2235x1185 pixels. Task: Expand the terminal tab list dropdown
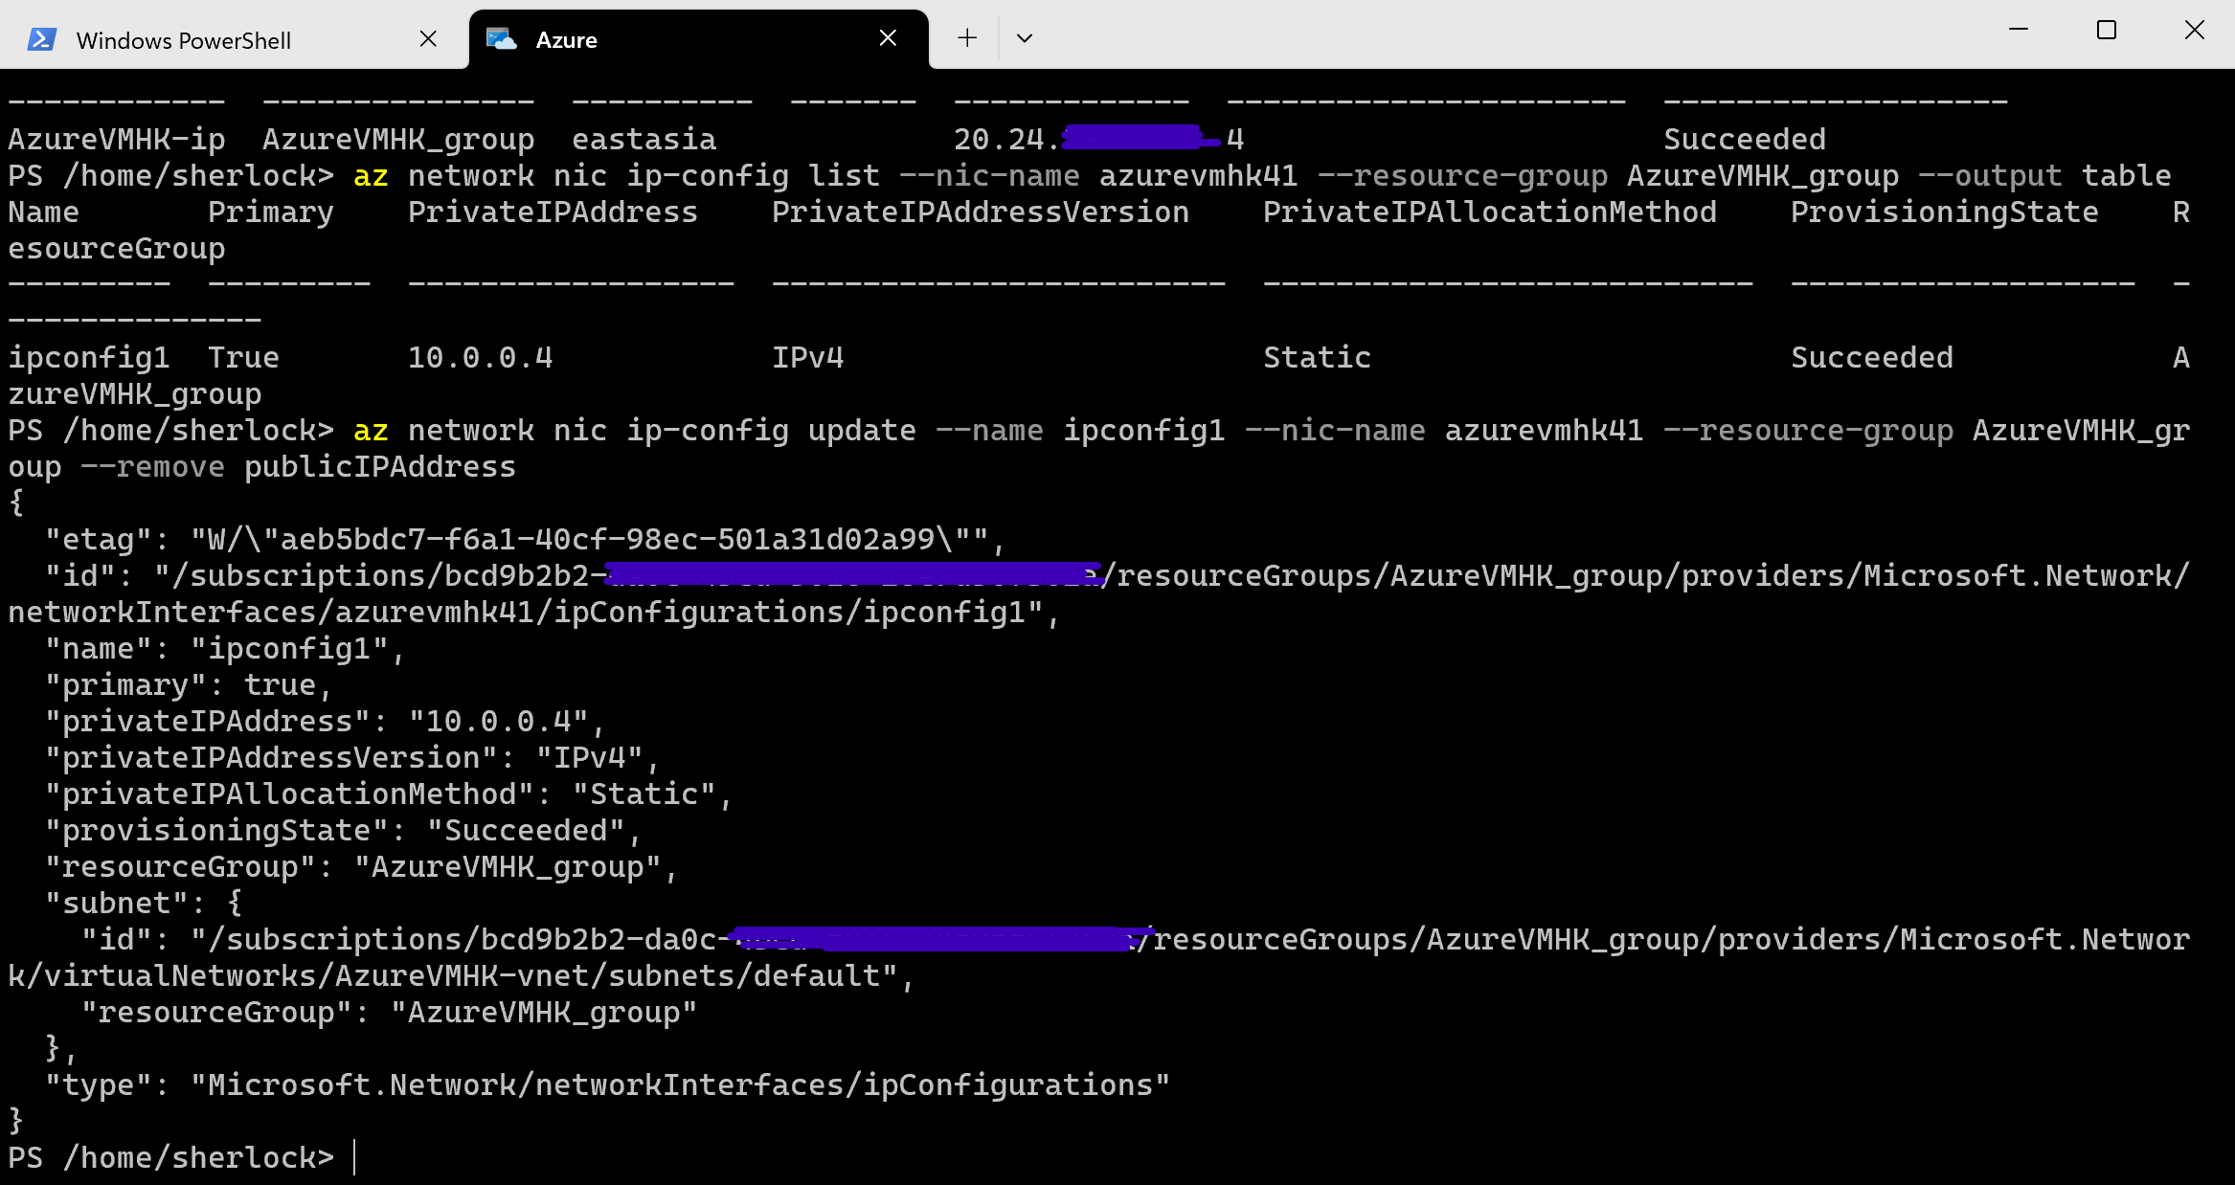pos(1025,40)
